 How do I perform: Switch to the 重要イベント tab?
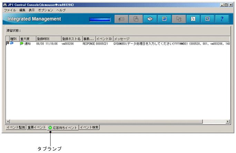[x=37, y=127]
